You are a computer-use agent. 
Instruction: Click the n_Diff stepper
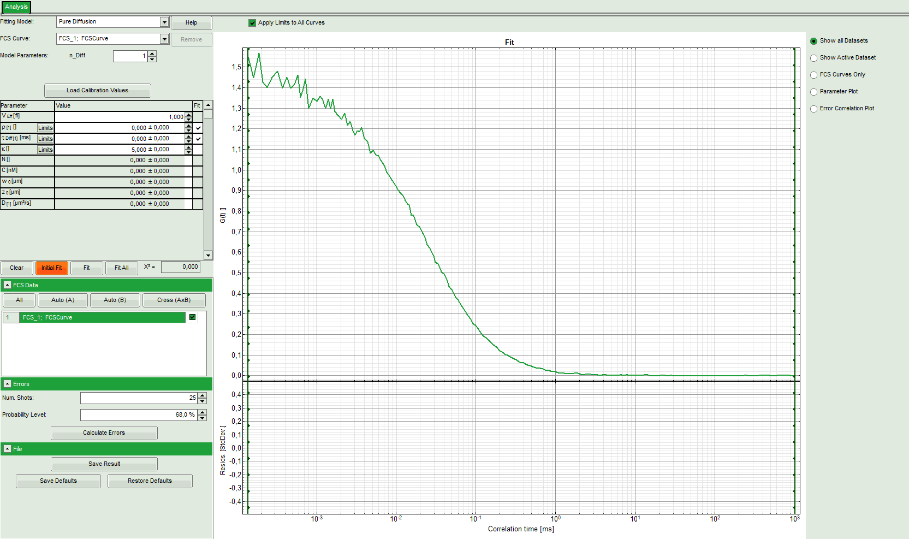coord(152,56)
